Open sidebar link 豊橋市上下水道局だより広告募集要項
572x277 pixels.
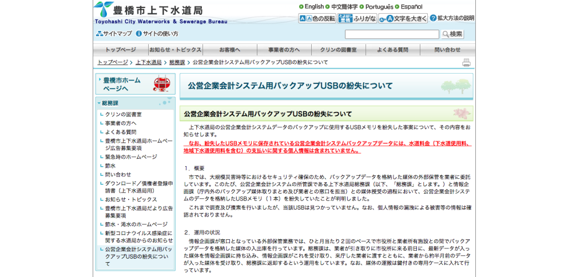coord(139,212)
